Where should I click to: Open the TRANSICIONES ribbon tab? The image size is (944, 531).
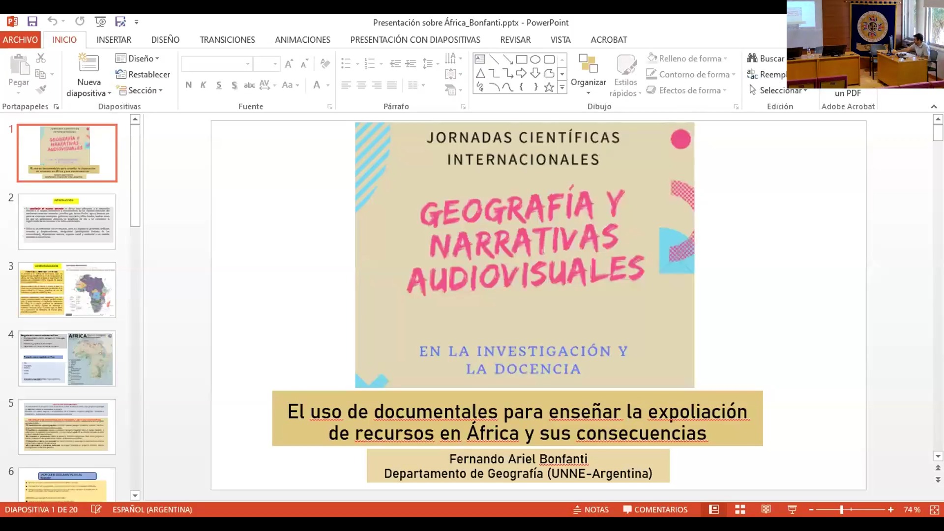(x=227, y=40)
